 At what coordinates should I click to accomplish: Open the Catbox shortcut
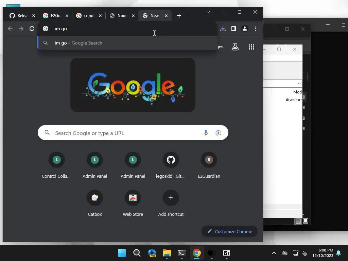click(x=95, y=203)
